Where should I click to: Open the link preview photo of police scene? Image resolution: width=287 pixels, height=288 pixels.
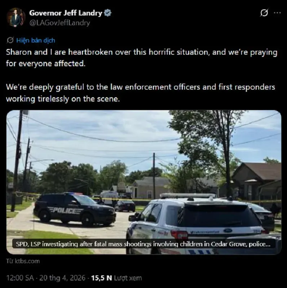[144, 182]
